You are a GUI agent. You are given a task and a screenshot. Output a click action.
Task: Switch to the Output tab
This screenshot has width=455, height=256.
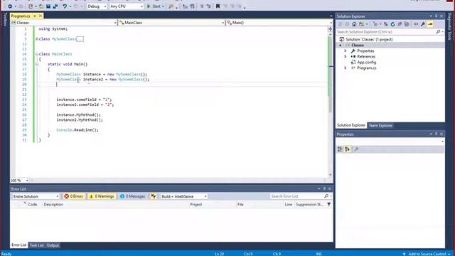(x=53, y=245)
